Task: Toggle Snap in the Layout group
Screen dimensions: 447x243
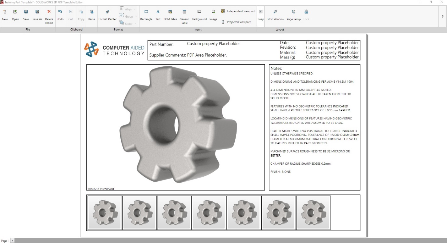Action: point(260,15)
